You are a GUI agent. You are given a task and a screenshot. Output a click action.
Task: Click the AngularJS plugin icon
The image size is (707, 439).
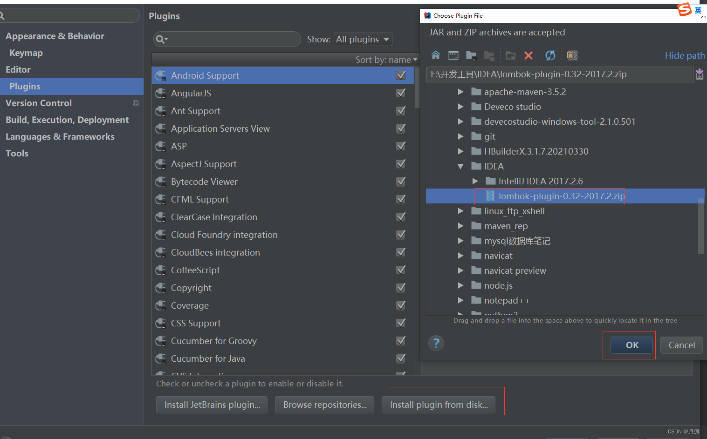coord(161,93)
